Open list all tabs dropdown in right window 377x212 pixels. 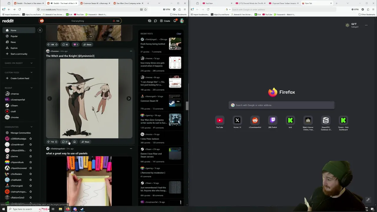click(x=348, y=3)
